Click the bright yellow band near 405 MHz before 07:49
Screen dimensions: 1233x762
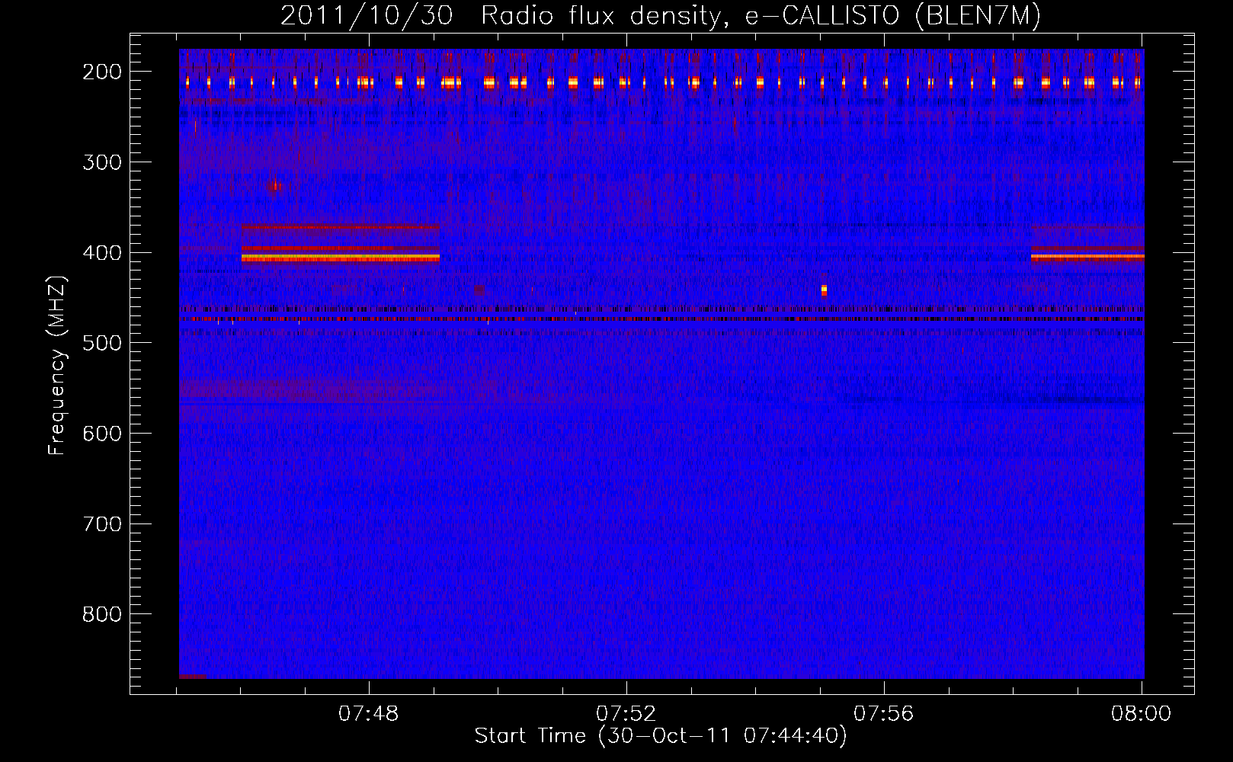(x=341, y=258)
